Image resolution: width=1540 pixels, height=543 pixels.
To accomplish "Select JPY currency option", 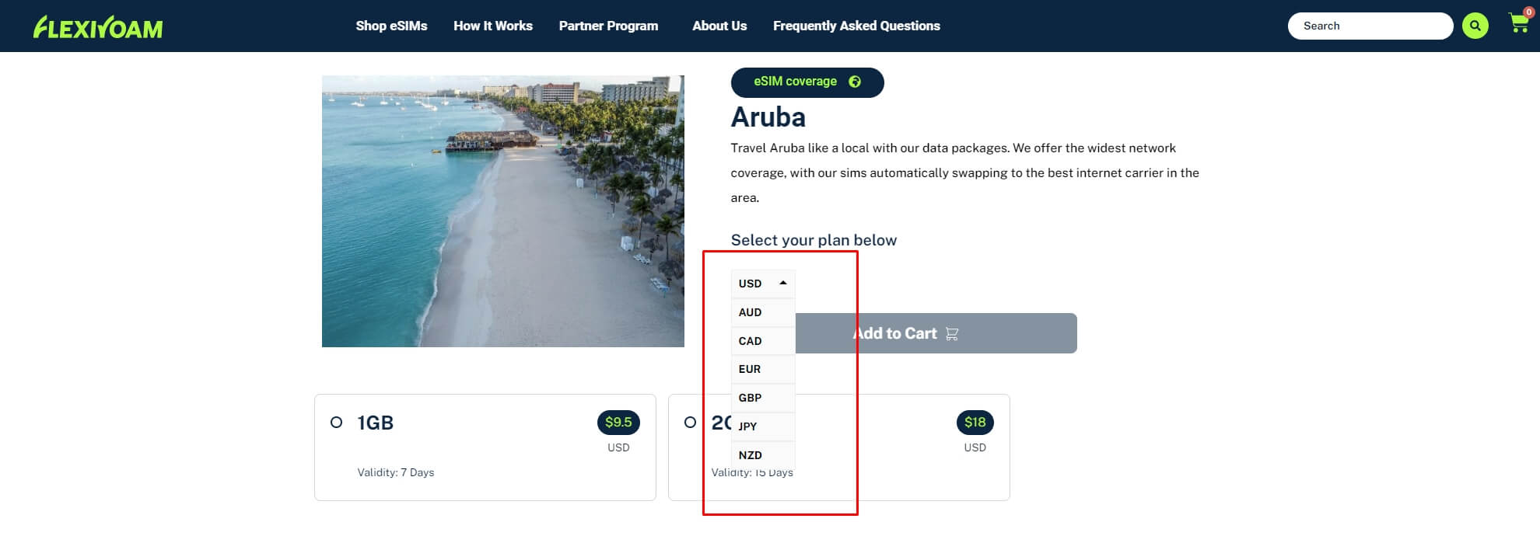I will 748,426.
